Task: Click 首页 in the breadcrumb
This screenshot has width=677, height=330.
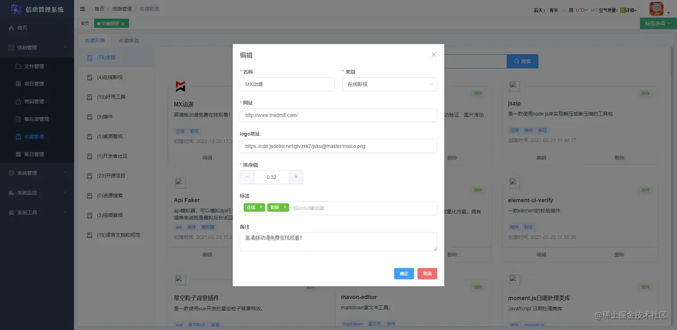Action: [x=99, y=9]
